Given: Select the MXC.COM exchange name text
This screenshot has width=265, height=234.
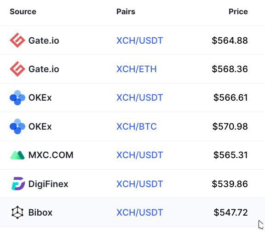Looking at the screenshot, I should tap(51, 155).
